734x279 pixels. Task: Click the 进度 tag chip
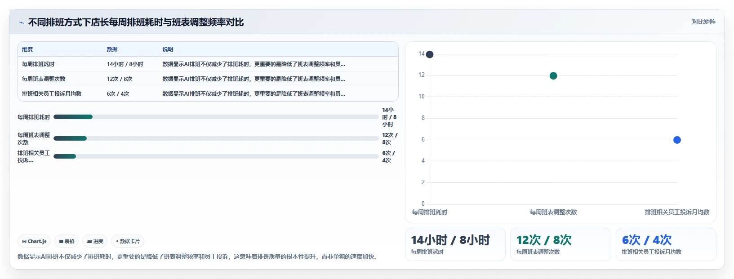(95, 241)
